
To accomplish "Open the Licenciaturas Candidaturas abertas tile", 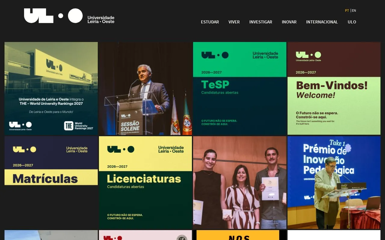I will click(x=145, y=183).
